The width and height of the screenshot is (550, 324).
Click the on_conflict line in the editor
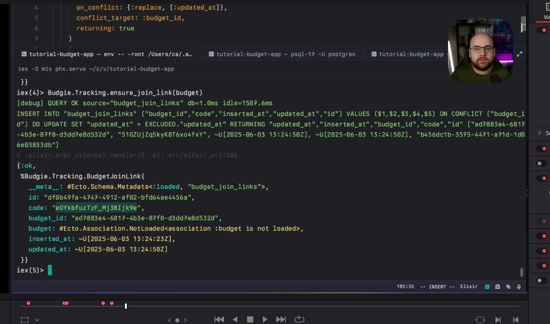152,7
